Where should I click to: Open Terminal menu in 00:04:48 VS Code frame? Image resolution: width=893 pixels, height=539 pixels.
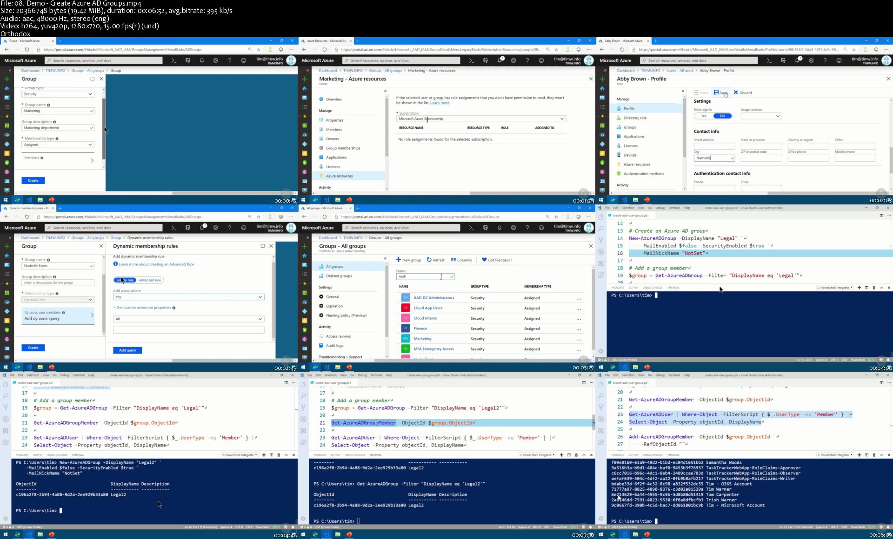pos(79,375)
